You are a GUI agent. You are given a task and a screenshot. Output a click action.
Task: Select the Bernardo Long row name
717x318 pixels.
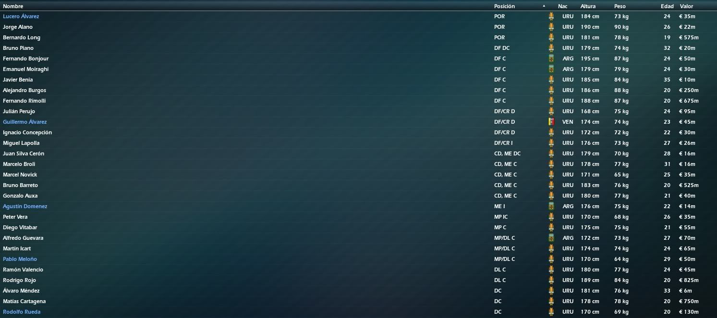point(22,37)
